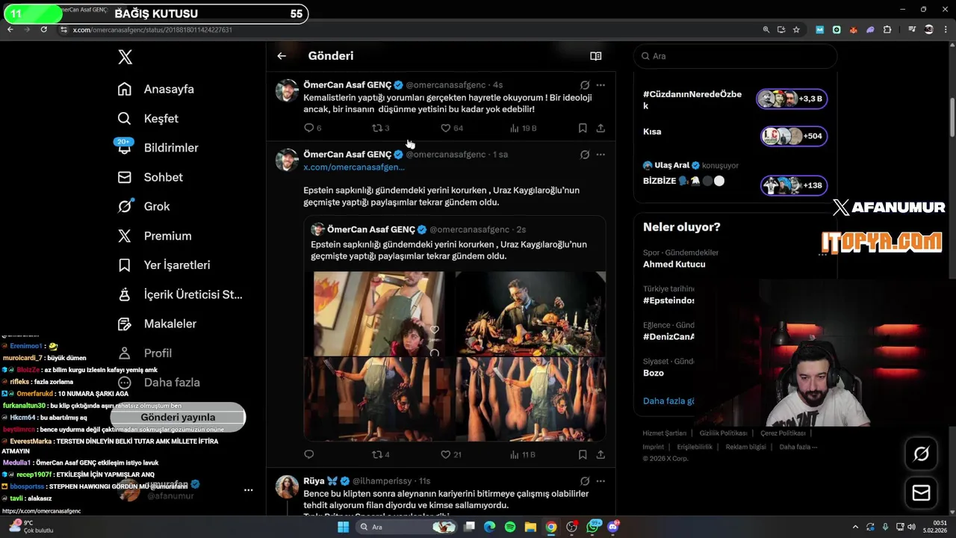Screen dimensions: 956x538
Task: Open the Premium page
Action: pos(155,235)
